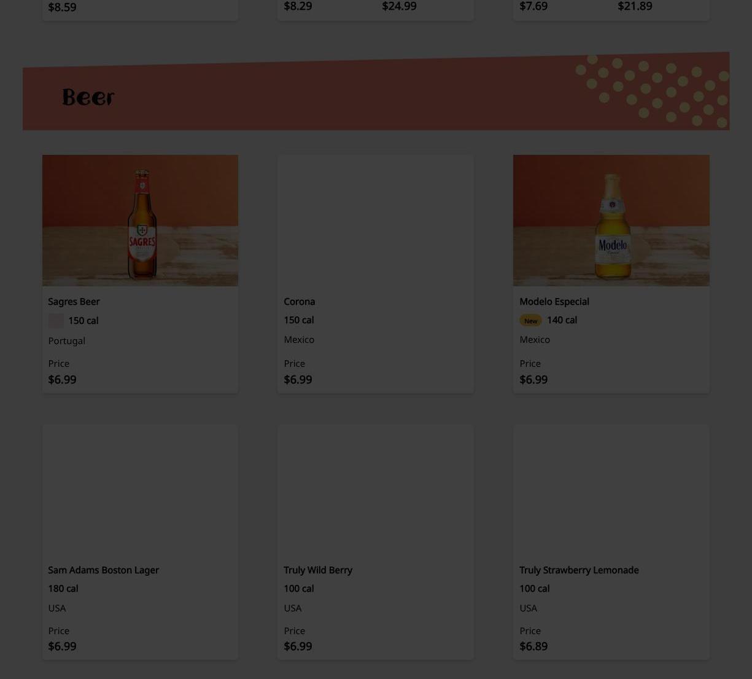The image size is (752, 679).
Task: Click 100 cal under Truly Strawberry Lemonade
Action: (534, 589)
